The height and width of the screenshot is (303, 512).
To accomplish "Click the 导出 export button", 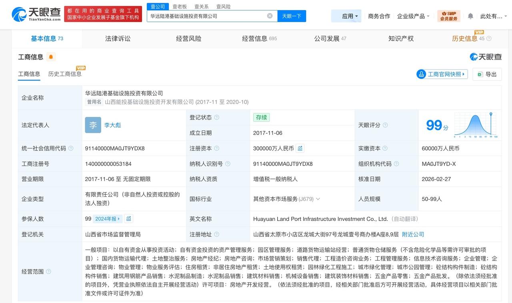I will [487, 74].
